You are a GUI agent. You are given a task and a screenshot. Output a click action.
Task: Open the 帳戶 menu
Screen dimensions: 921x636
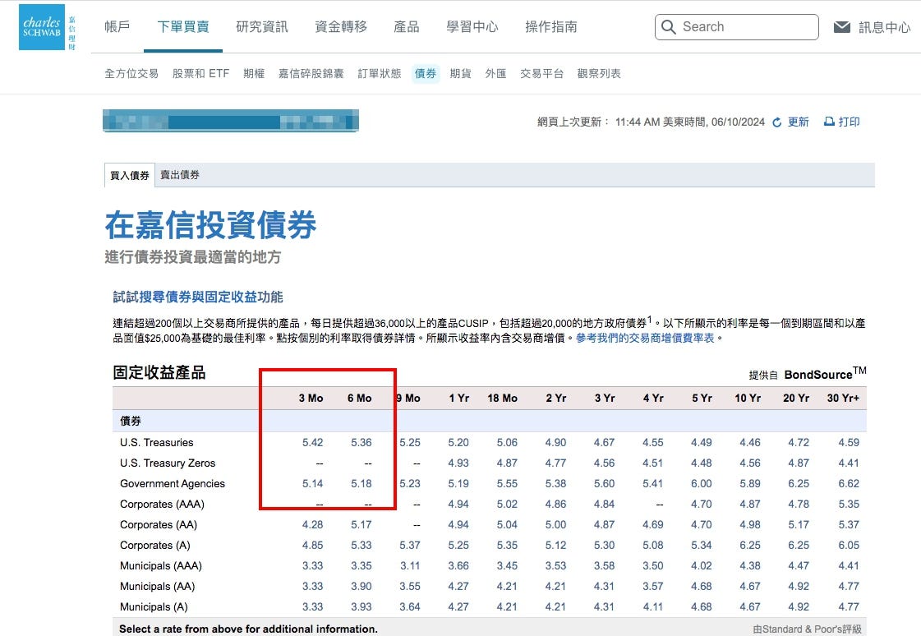pyautogui.click(x=117, y=25)
